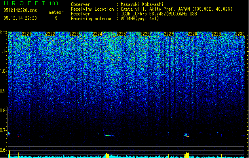Click the 2224 time marker
Viewport: 249px width, 158px height.
pos(97,34)
